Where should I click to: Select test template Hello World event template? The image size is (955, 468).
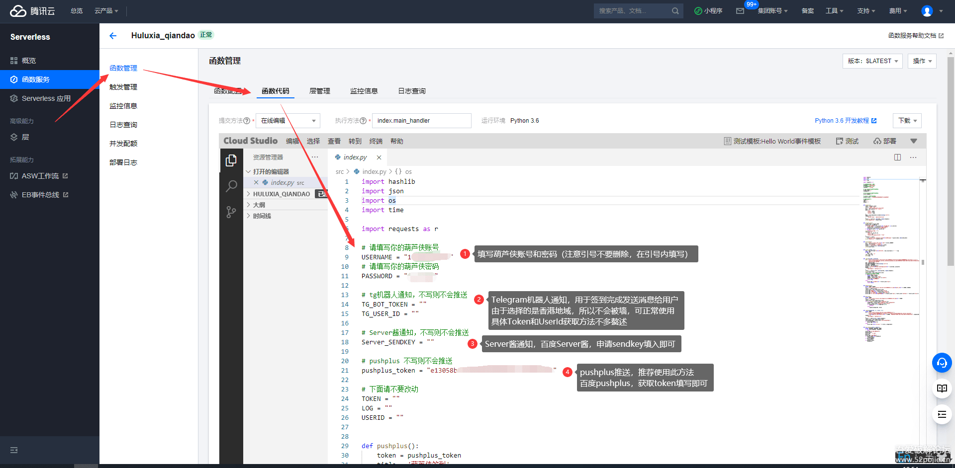click(772, 142)
